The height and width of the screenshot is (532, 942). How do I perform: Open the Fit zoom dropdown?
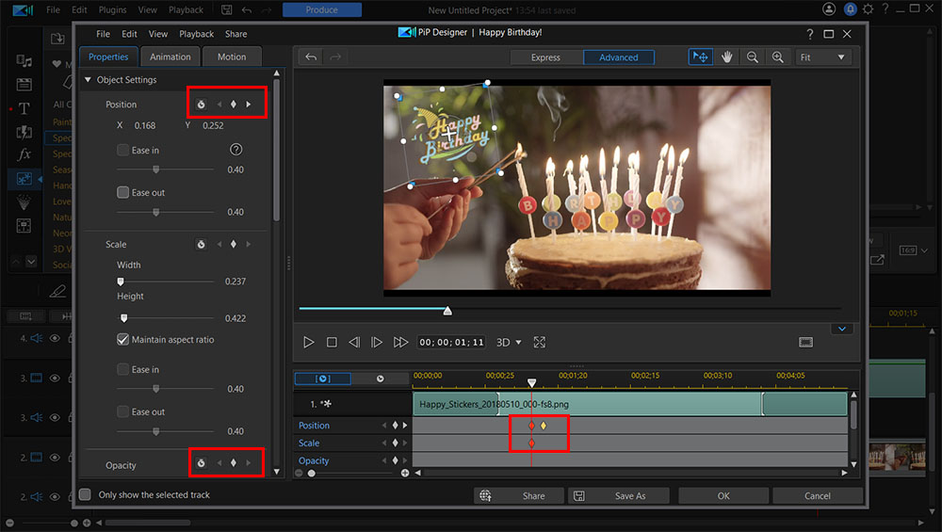pos(823,57)
